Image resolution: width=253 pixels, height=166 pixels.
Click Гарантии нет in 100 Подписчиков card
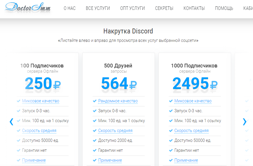coord(34,150)
